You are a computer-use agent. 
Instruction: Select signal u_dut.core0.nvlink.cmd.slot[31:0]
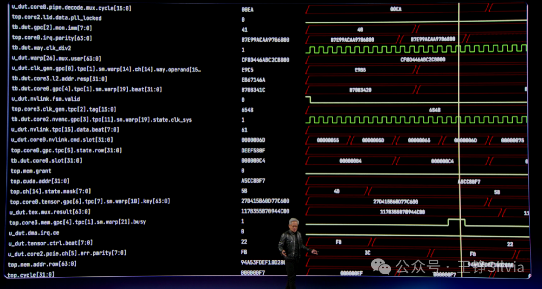62,139
